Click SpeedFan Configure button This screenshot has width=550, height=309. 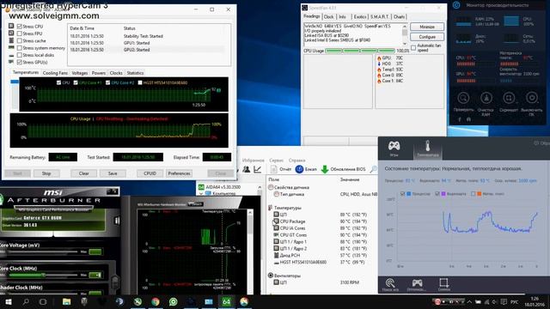pos(427,37)
